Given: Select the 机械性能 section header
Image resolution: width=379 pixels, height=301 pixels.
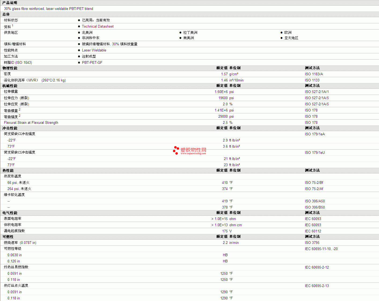Looking at the screenshot, I should tap(10, 86).
